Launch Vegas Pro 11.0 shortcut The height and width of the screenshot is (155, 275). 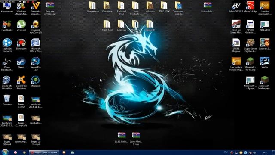[x=36, y=64]
